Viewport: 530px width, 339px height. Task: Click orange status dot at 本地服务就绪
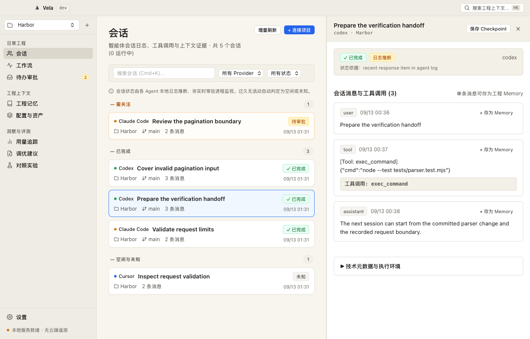[x=8, y=330]
